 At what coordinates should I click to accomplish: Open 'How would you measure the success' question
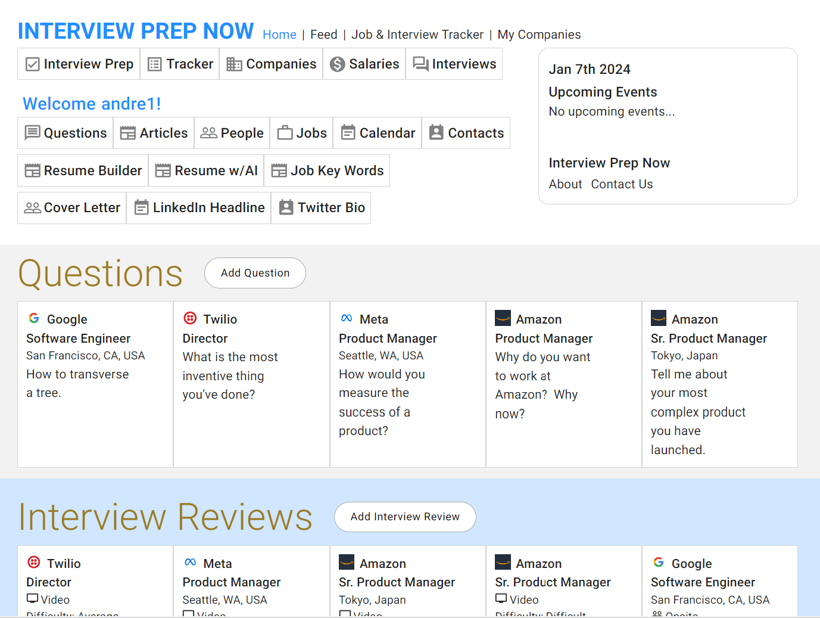click(x=382, y=402)
